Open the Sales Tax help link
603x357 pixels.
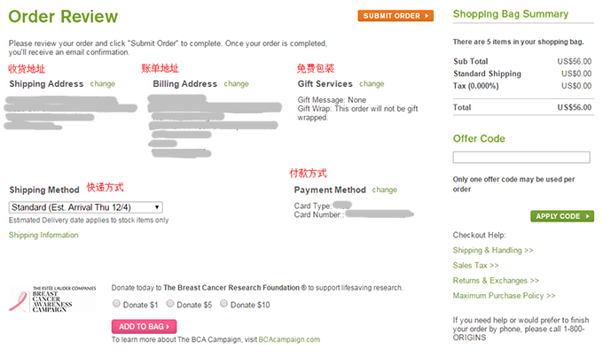475,266
